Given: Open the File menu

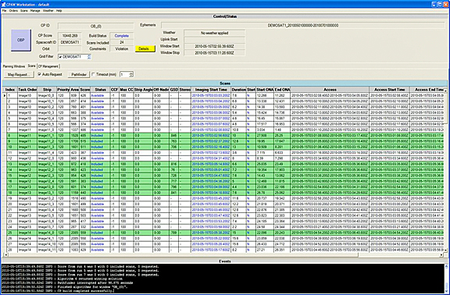Looking at the screenshot, I should coord(5,11).
